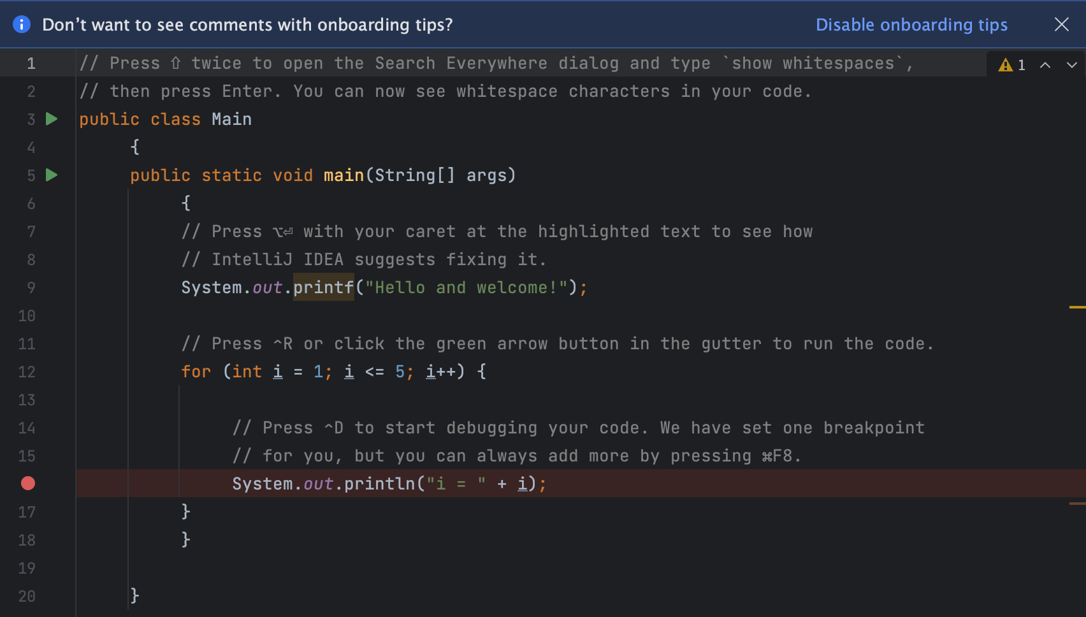Click the highlighted printf method call
The width and height of the screenshot is (1086, 617).
point(323,287)
